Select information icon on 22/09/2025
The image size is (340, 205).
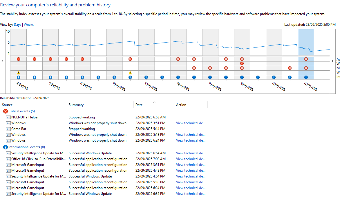pos(306,77)
